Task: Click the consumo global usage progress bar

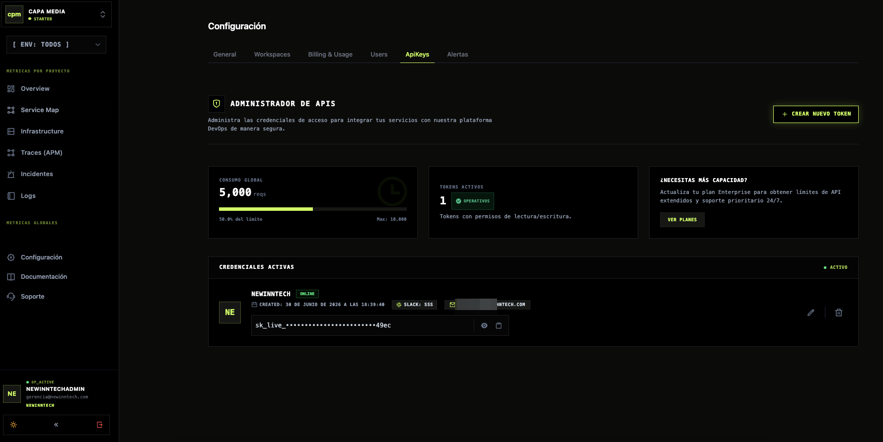Action: click(x=313, y=209)
